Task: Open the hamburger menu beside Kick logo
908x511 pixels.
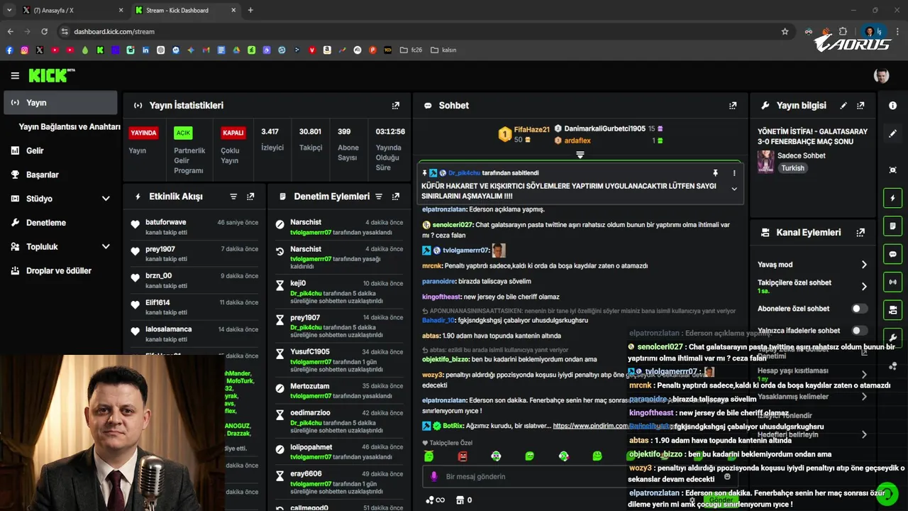Action: click(x=15, y=76)
